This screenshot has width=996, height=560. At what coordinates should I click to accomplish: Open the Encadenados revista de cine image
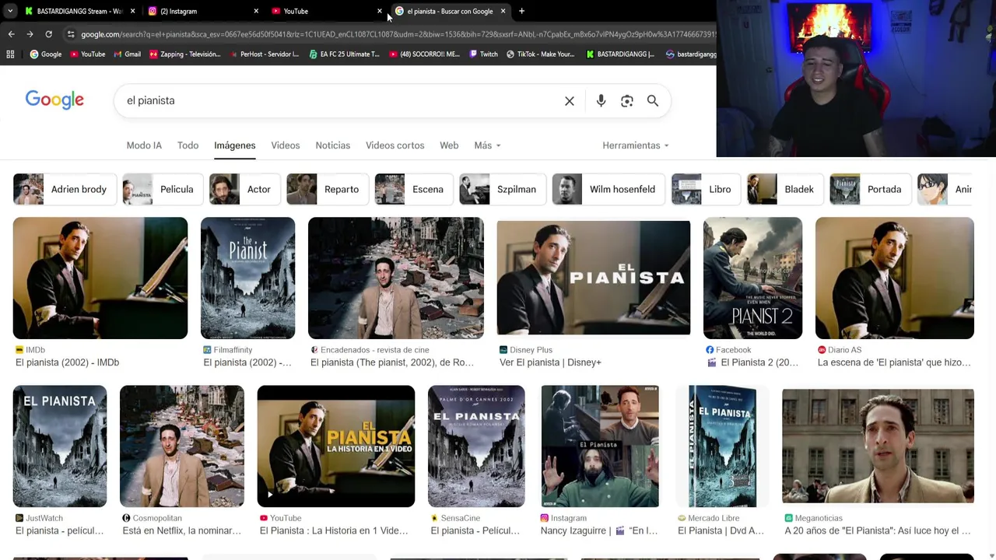[395, 278]
